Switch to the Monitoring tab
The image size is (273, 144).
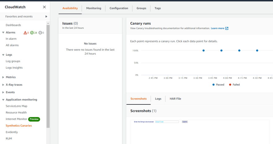[94, 8]
